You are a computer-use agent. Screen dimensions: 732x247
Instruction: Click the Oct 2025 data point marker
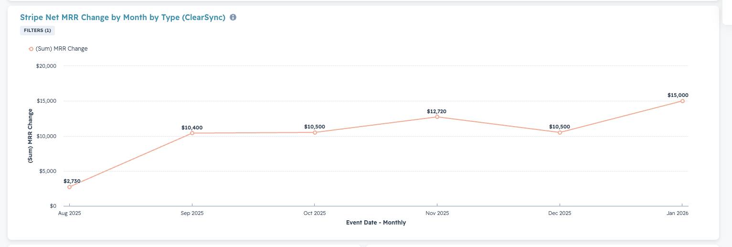[315, 132]
